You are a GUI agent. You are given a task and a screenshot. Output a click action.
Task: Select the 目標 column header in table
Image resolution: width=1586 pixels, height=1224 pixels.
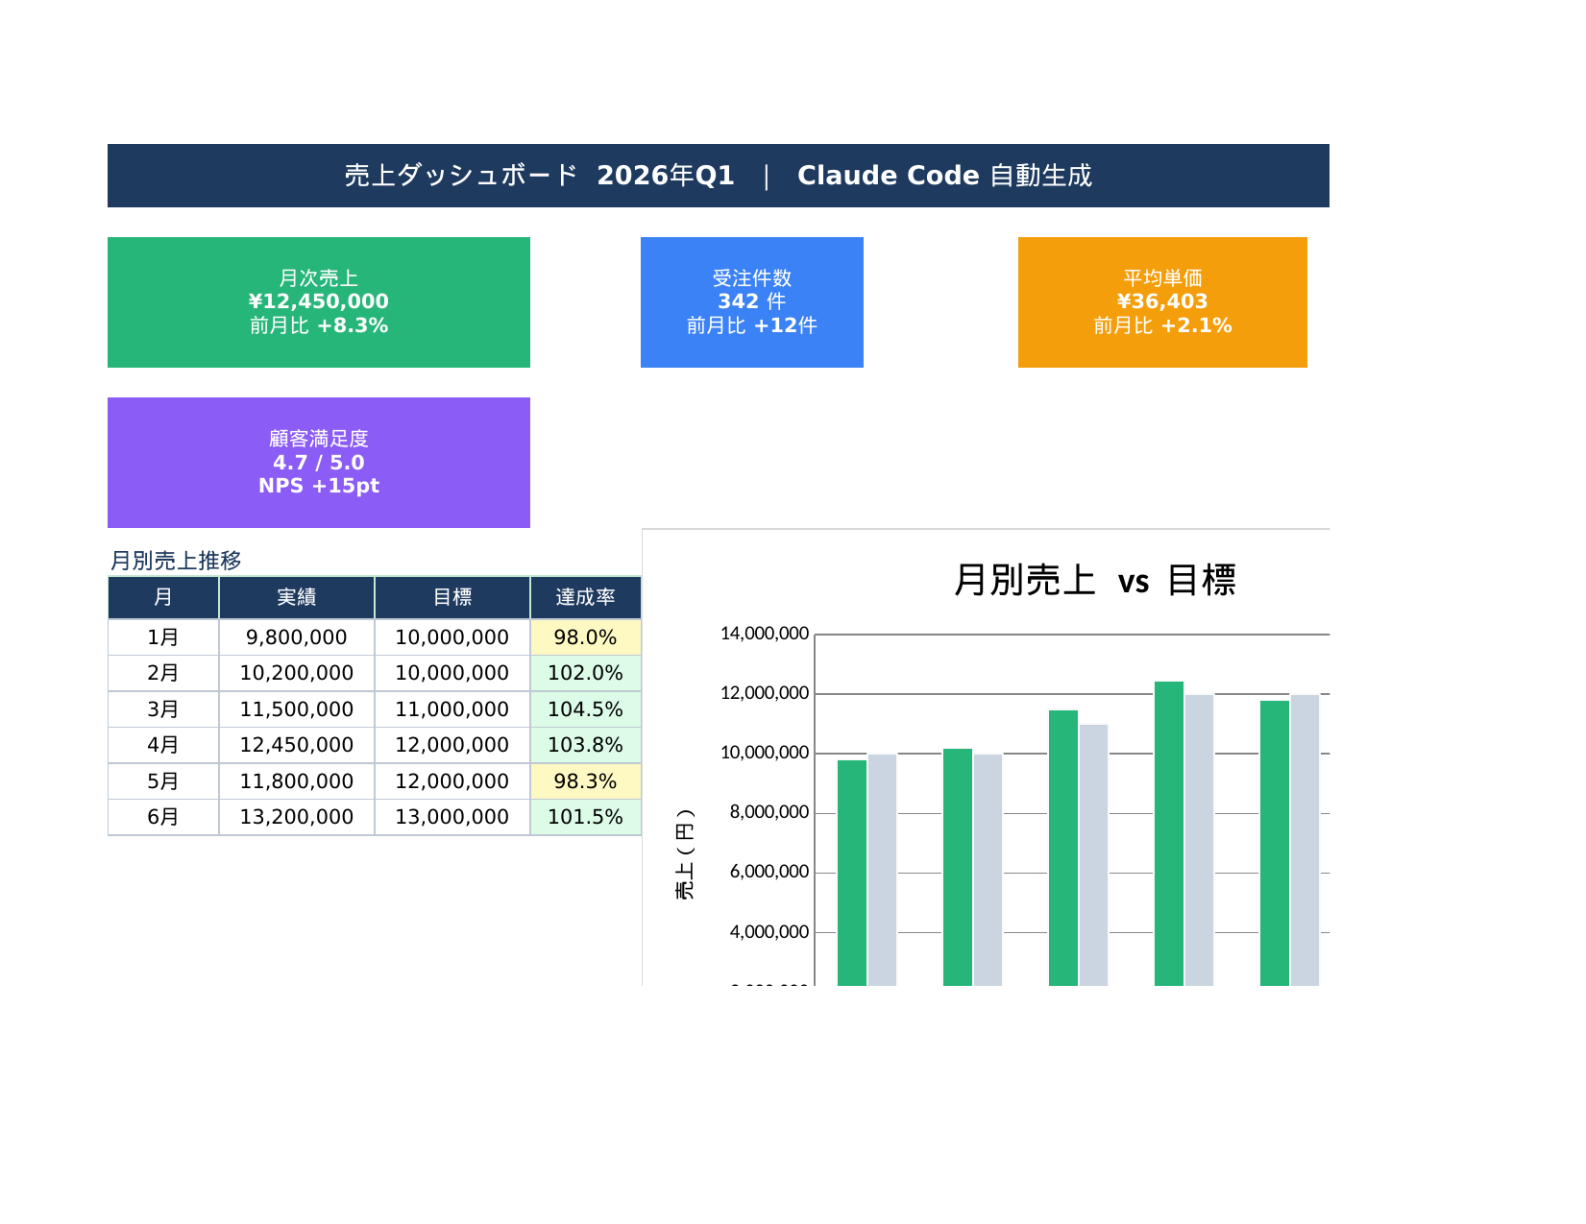click(451, 597)
